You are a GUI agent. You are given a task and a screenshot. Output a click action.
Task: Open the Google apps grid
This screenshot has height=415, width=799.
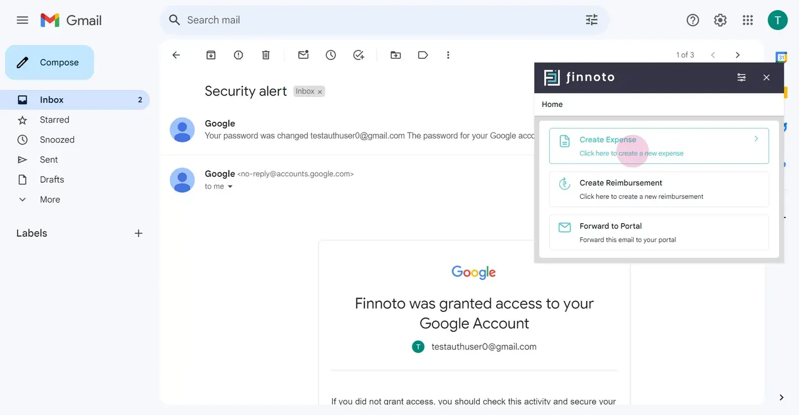pos(748,21)
